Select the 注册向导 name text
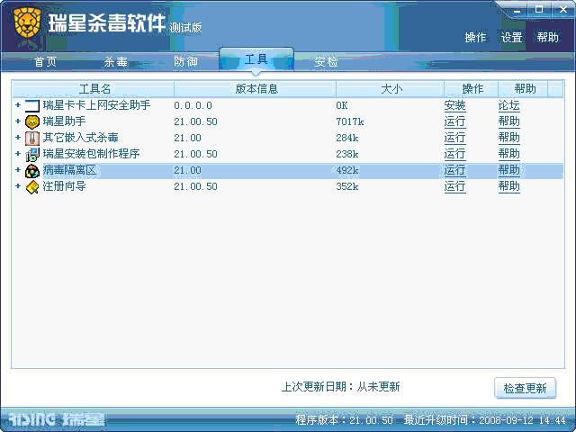The width and height of the screenshot is (576, 432). coord(64,186)
